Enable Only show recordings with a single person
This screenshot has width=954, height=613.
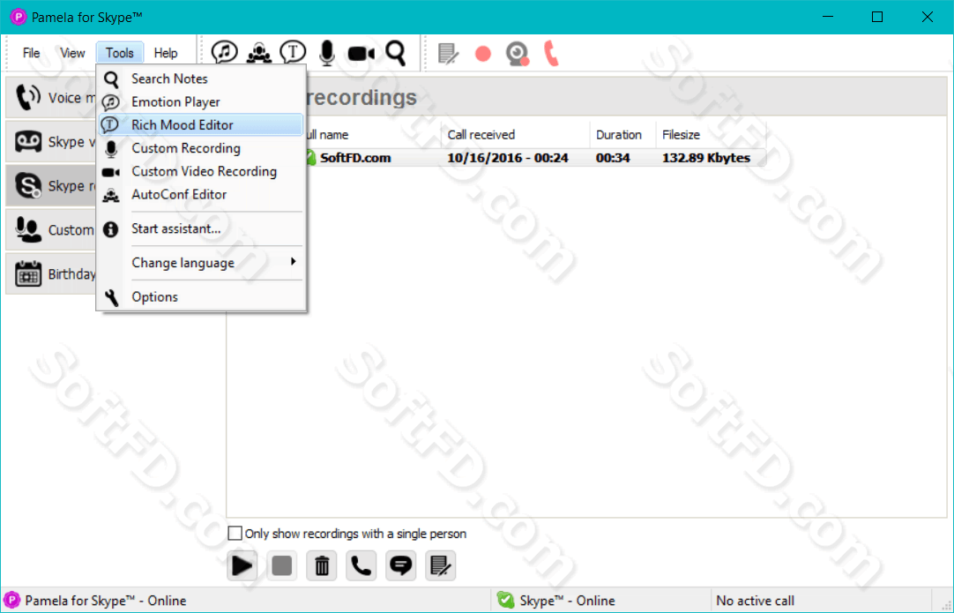[x=235, y=534]
